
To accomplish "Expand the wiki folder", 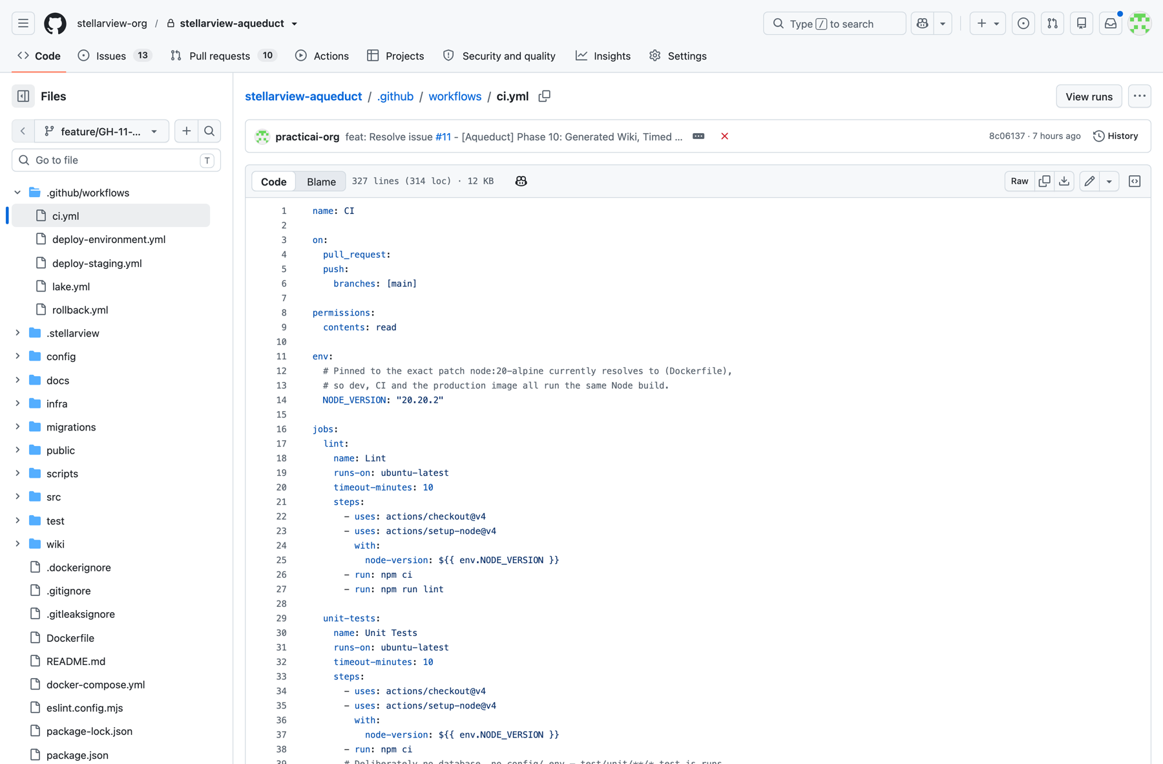I will pyautogui.click(x=17, y=544).
